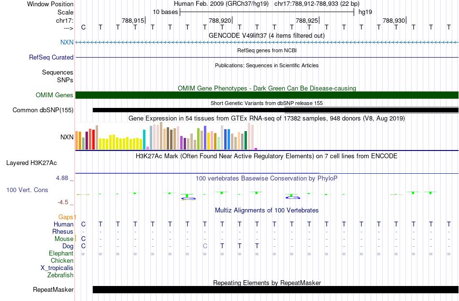
Task: Click the H3K27Ac Mark ENCODE track title
Action: [x=267, y=156]
